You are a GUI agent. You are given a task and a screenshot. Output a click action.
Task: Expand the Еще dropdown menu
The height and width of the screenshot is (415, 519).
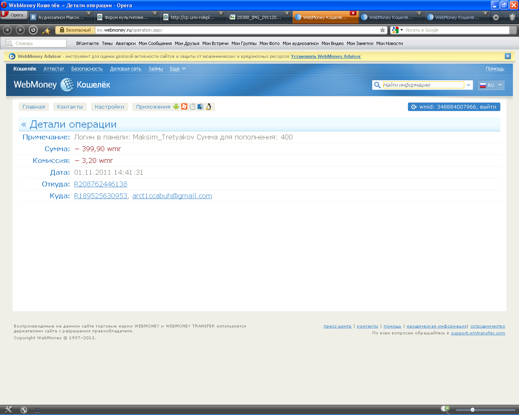point(178,69)
